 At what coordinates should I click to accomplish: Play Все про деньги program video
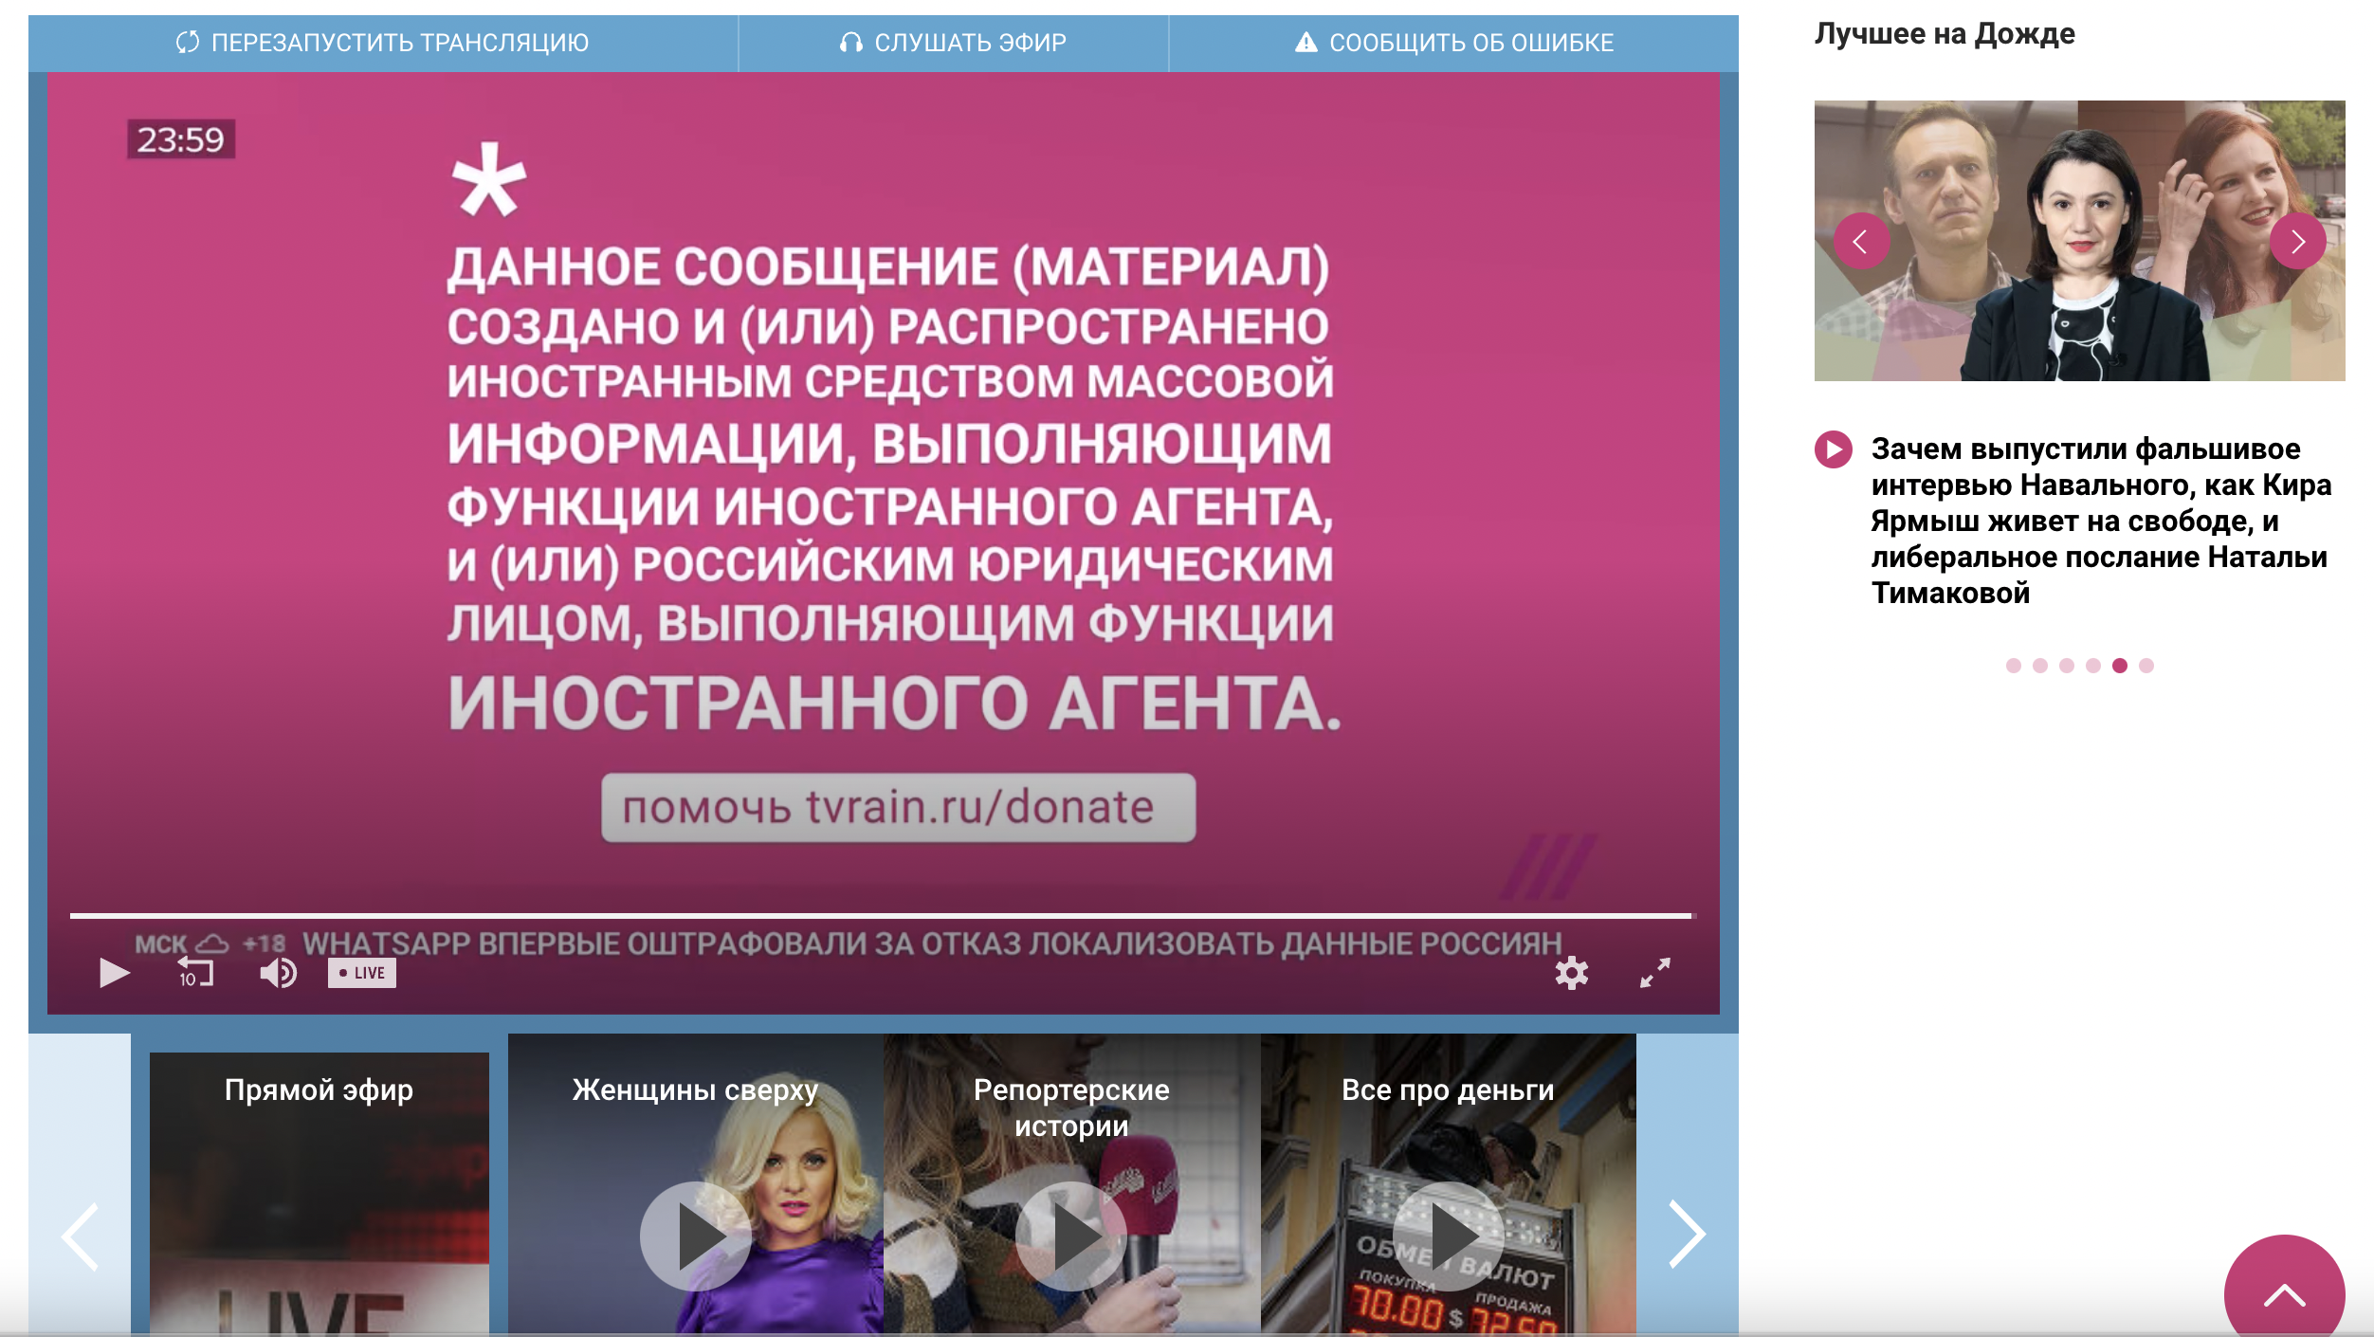[x=1448, y=1236]
